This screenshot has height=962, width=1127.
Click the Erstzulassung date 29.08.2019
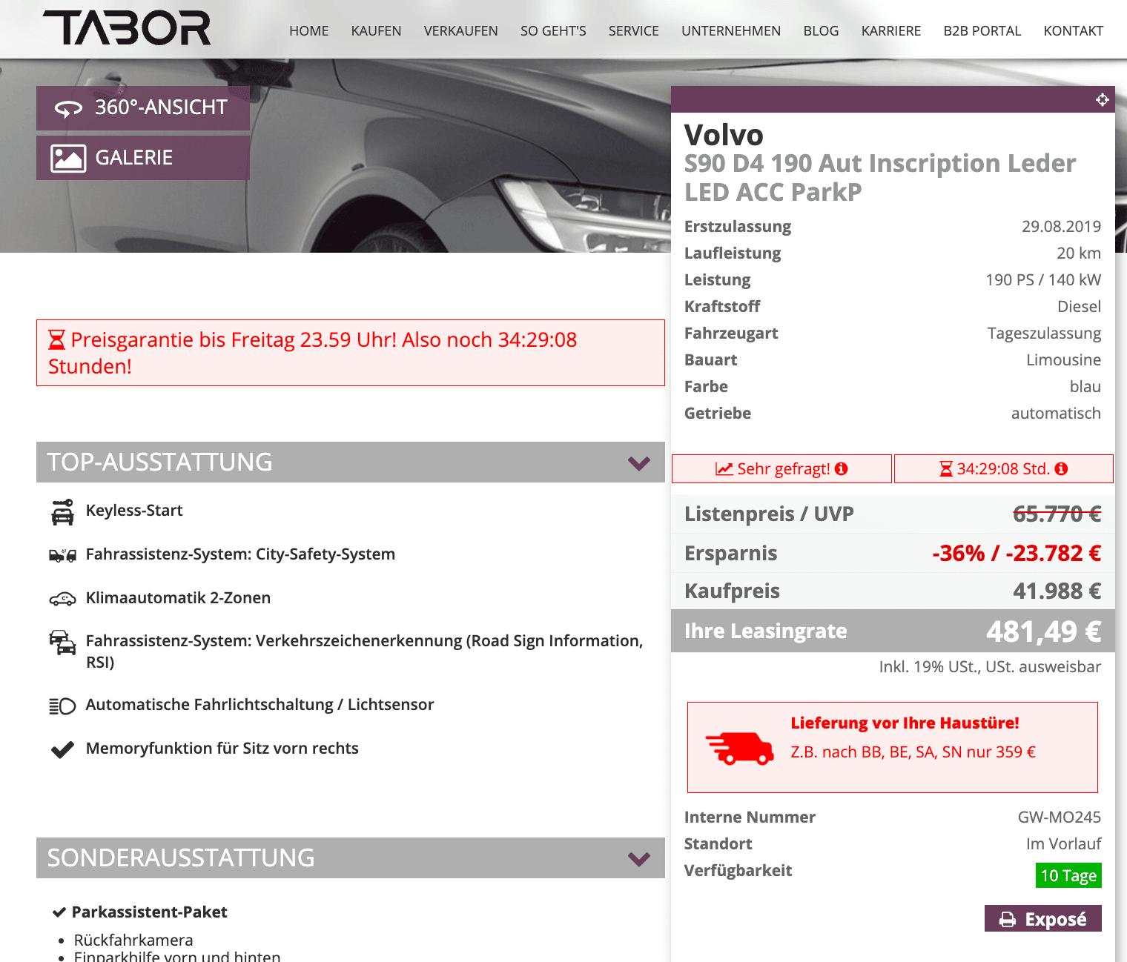click(x=1062, y=226)
